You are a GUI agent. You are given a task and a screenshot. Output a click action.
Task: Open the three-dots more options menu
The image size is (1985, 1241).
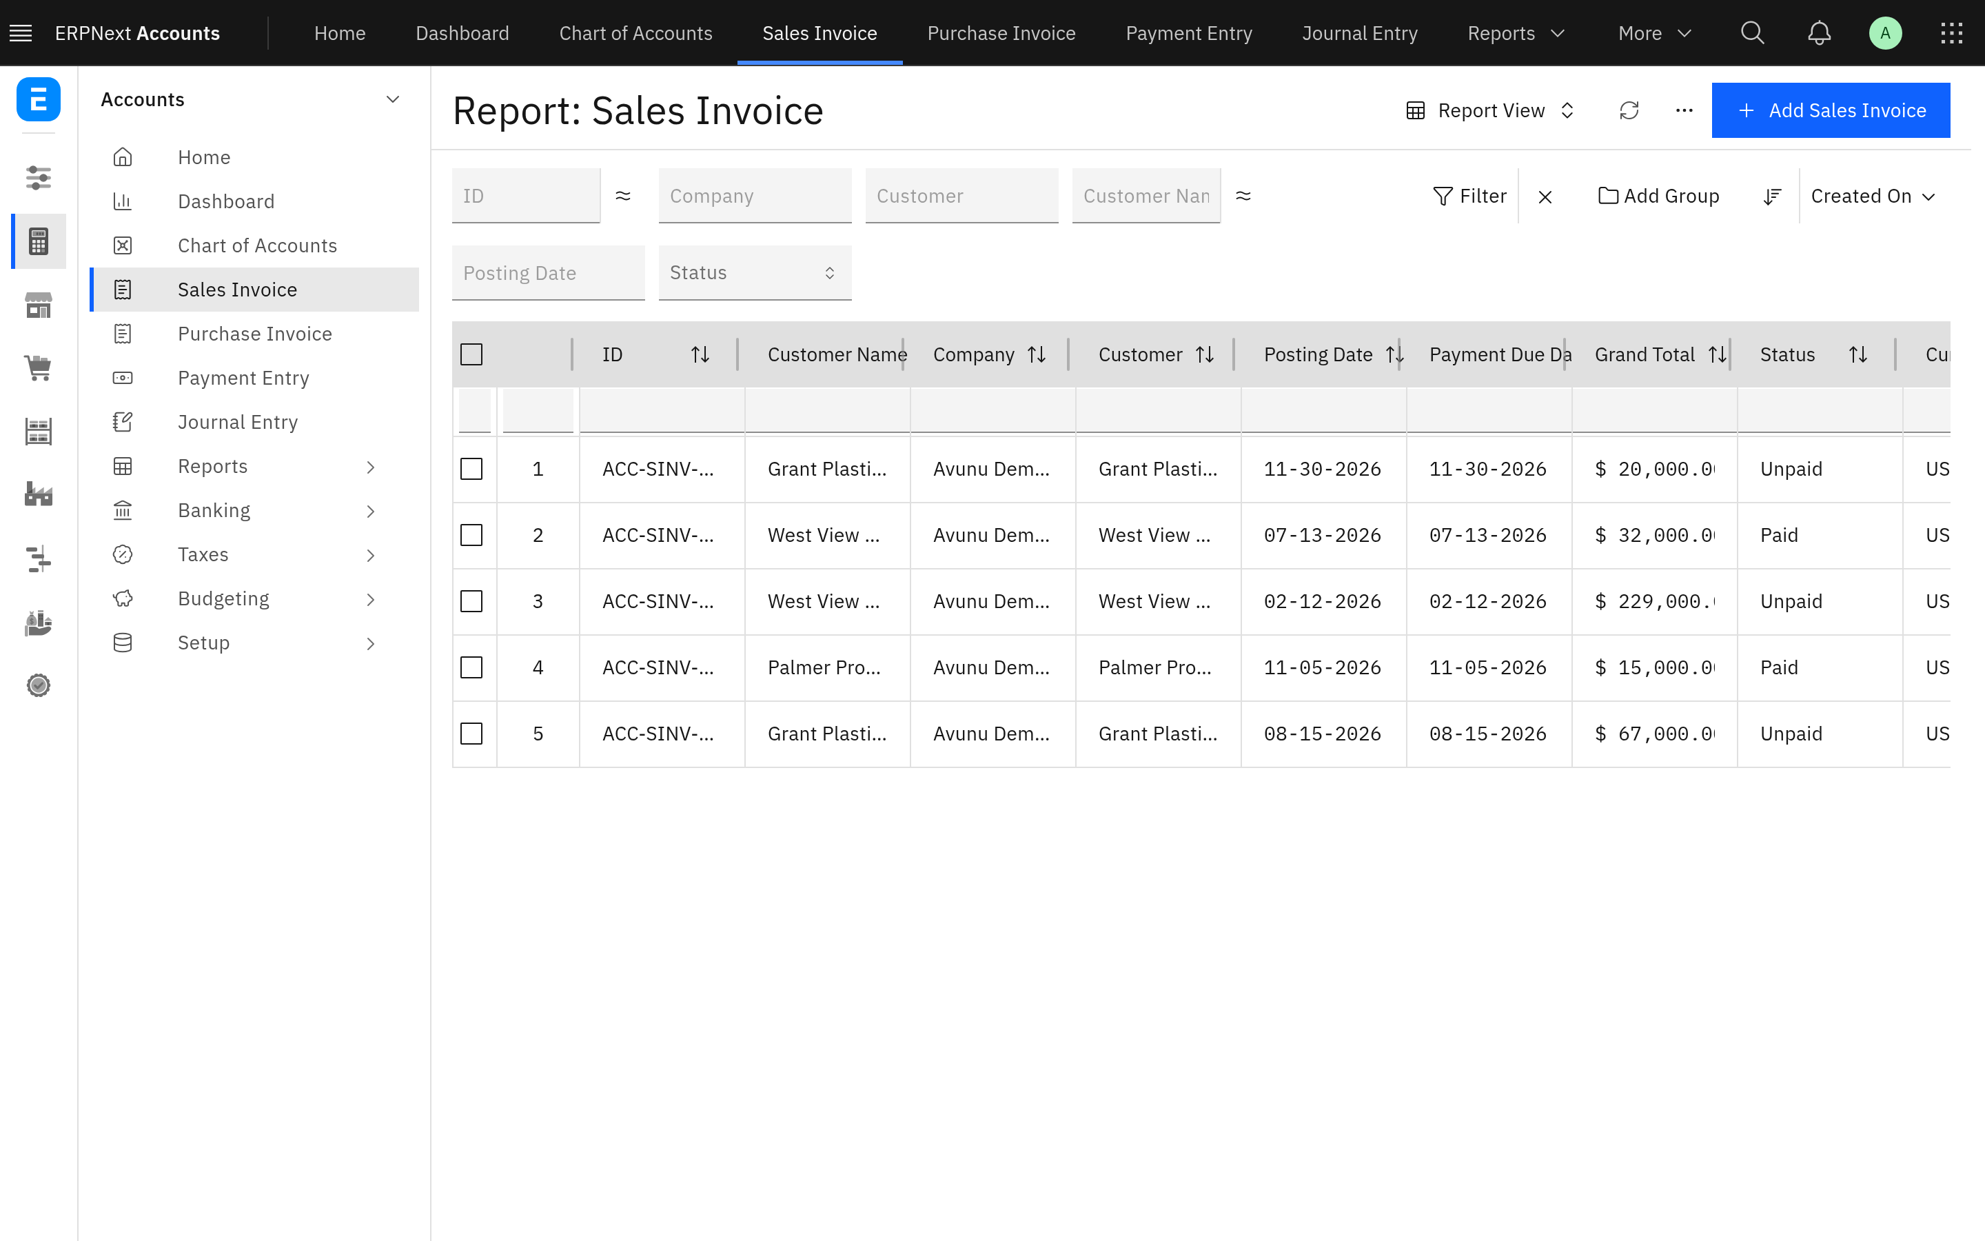pos(1684,110)
